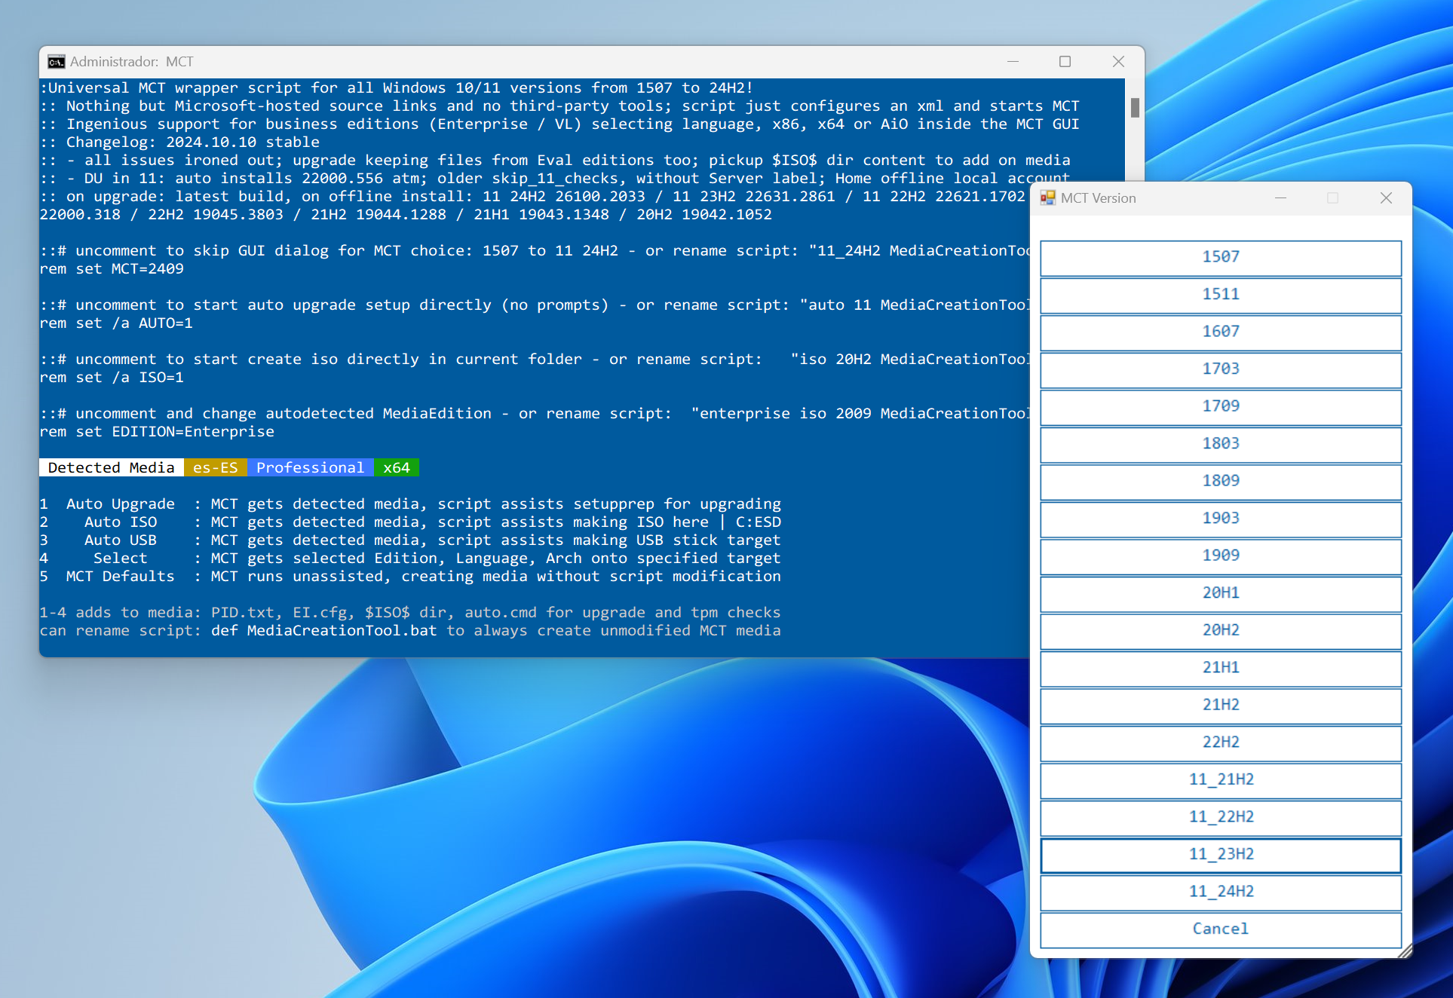
Task: Select version 1507
Action: tap(1220, 257)
